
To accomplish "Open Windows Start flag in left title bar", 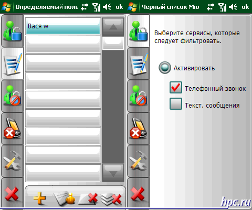I will click(6, 7).
